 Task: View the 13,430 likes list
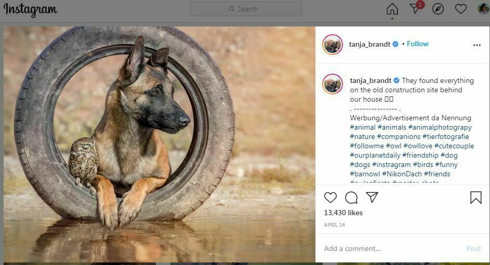[343, 213]
